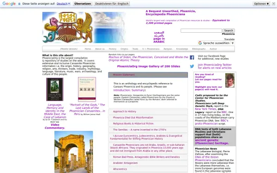Viewport: 277px width, 173px height.
Task: Click Deaktivieren für: Englisch button
Action: tap(112, 4)
